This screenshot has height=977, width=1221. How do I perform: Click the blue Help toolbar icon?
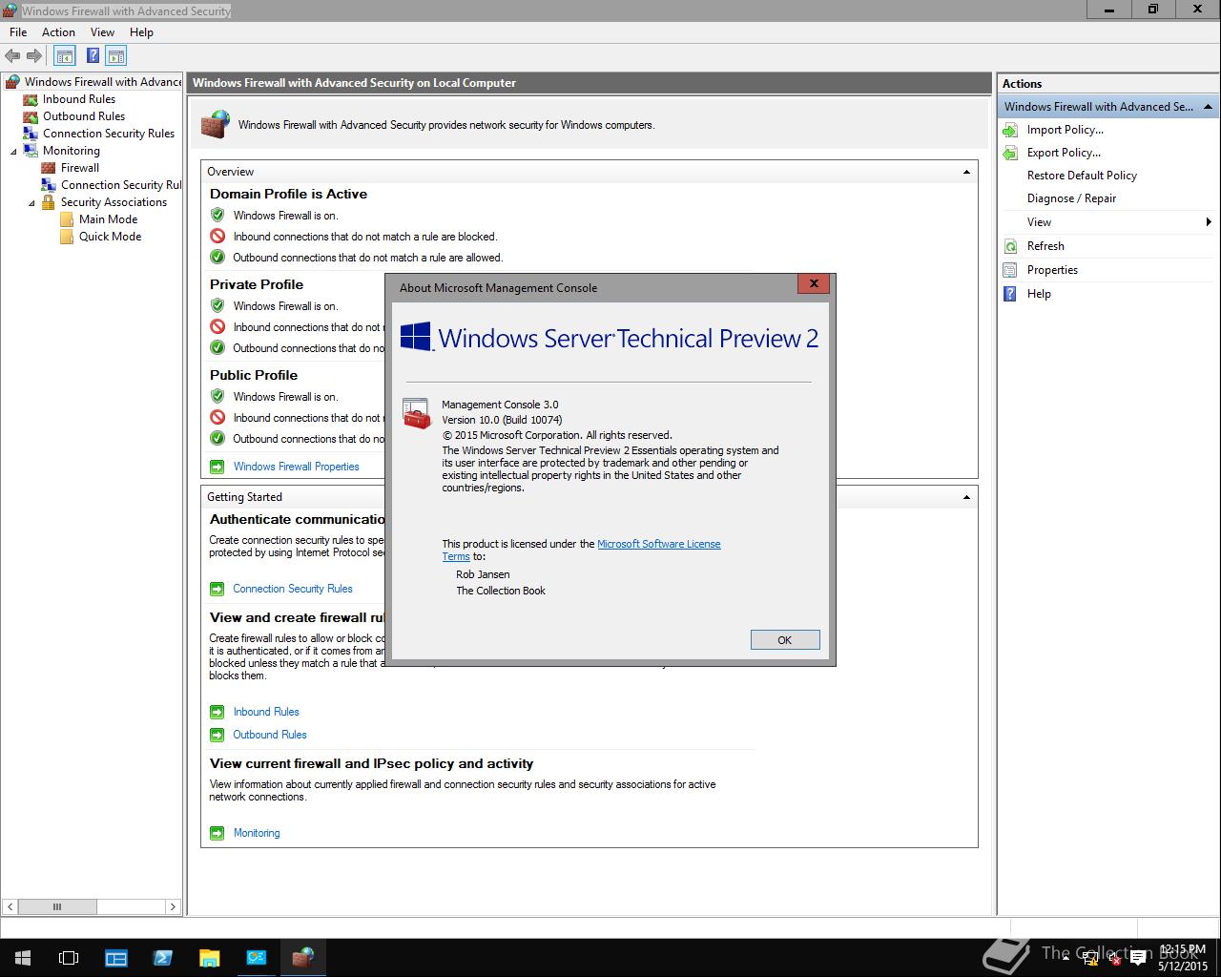pos(93,56)
